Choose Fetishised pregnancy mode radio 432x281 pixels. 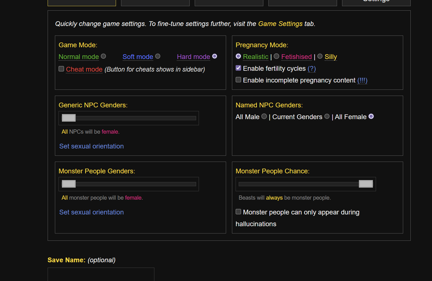point(277,56)
